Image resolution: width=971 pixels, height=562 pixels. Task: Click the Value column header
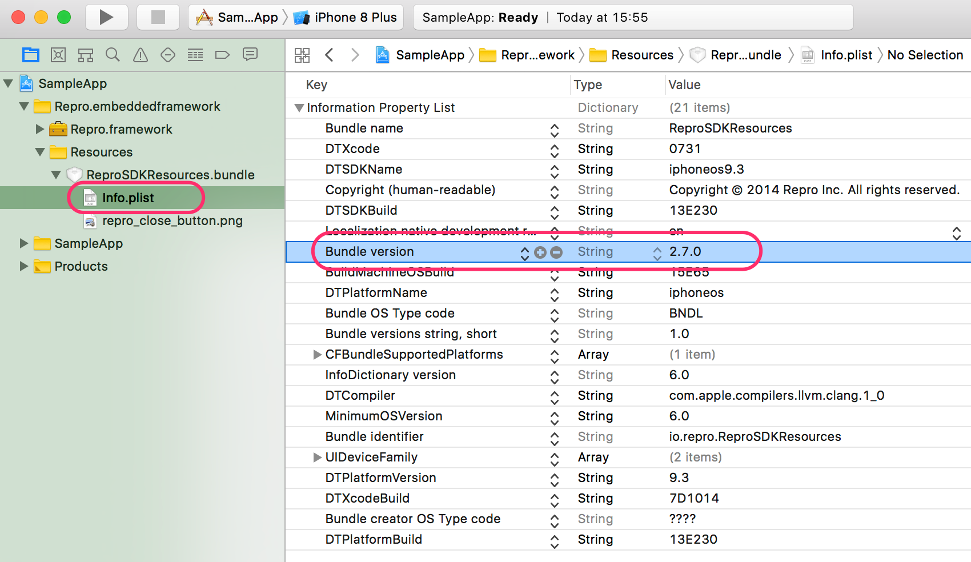coord(684,85)
